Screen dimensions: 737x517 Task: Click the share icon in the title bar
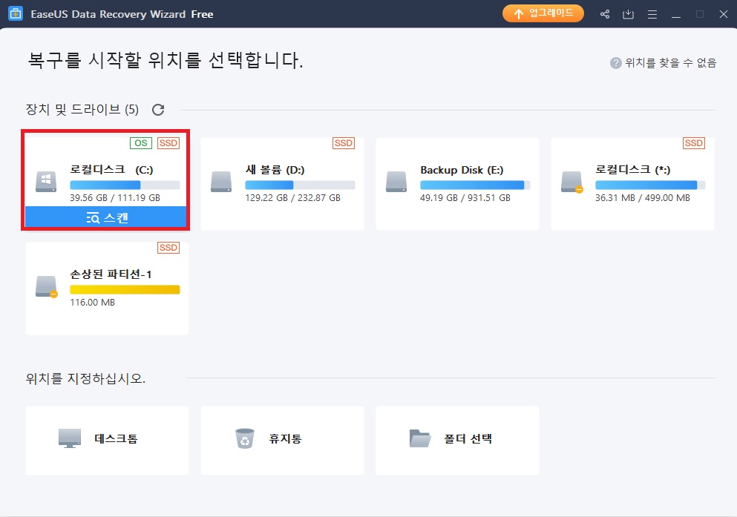605,14
